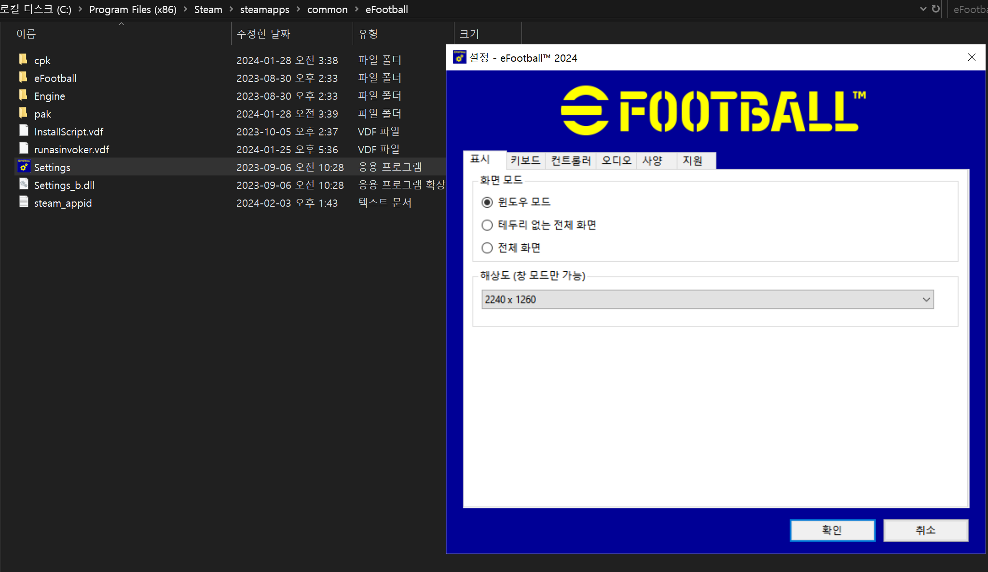Close the eFootball settings dialog

pyautogui.click(x=972, y=57)
